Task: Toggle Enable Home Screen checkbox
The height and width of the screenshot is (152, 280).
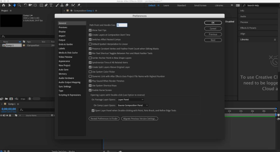Action: 90,90
